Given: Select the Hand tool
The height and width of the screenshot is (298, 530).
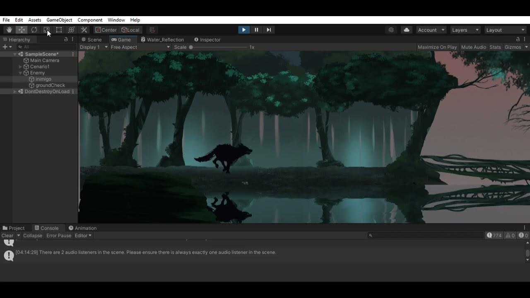Looking at the screenshot, I should coord(9,30).
